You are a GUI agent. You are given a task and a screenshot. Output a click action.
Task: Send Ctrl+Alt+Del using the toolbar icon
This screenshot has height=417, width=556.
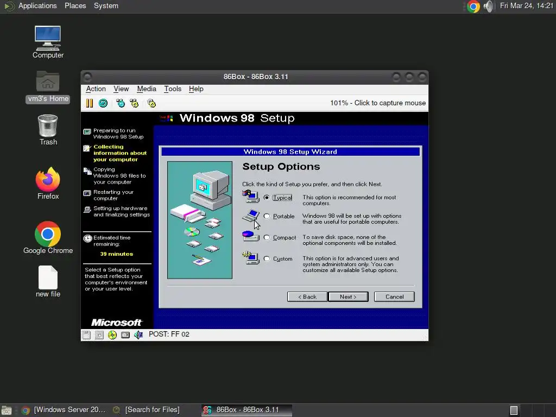point(121,103)
